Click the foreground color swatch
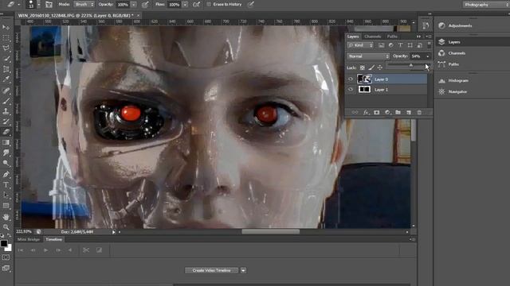The image size is (510, 286). pyautogui.click(x=4, y=244)
